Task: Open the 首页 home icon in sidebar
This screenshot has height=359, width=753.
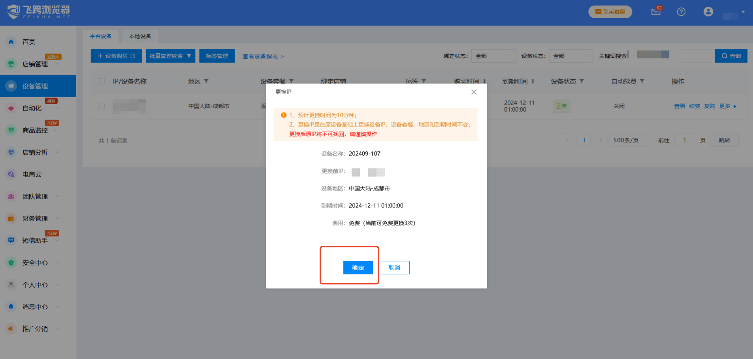Action: [11, 41]
